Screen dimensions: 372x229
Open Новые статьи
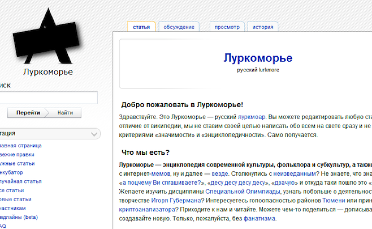click(x=16, y=199)
